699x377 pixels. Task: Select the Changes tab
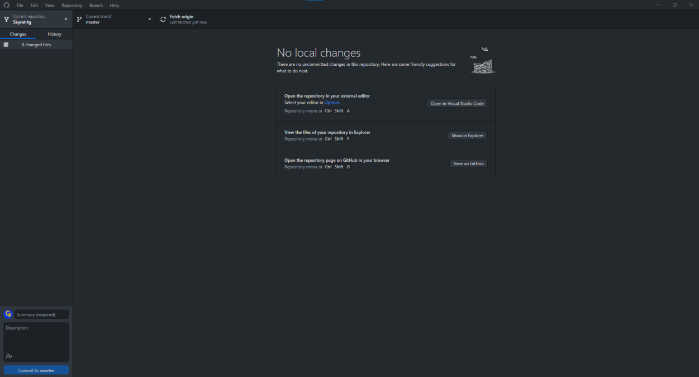point(18,34)
